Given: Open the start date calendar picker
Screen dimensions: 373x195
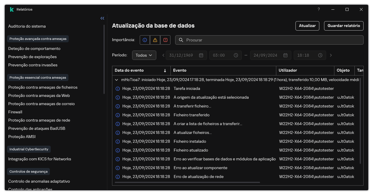Looking at the screenshot, I should 202,55.
